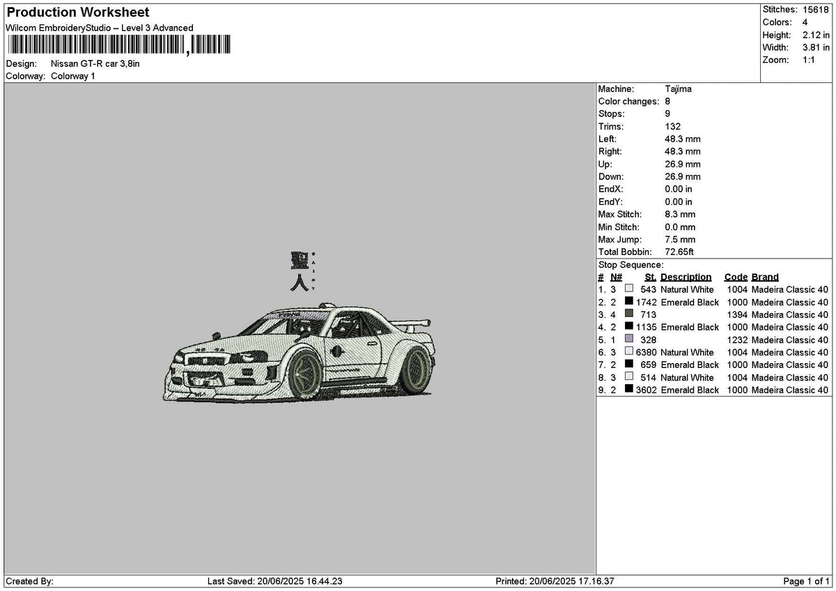
Task: Click the Stops value 9
Action: pos(667,114)
